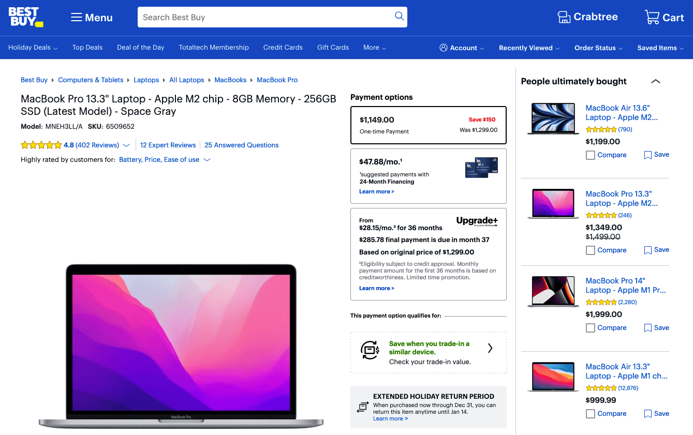This screenshot has width=693, height=435.
Task: Open the 24-Month Financing Learn more link
Action: click(376, 191)
